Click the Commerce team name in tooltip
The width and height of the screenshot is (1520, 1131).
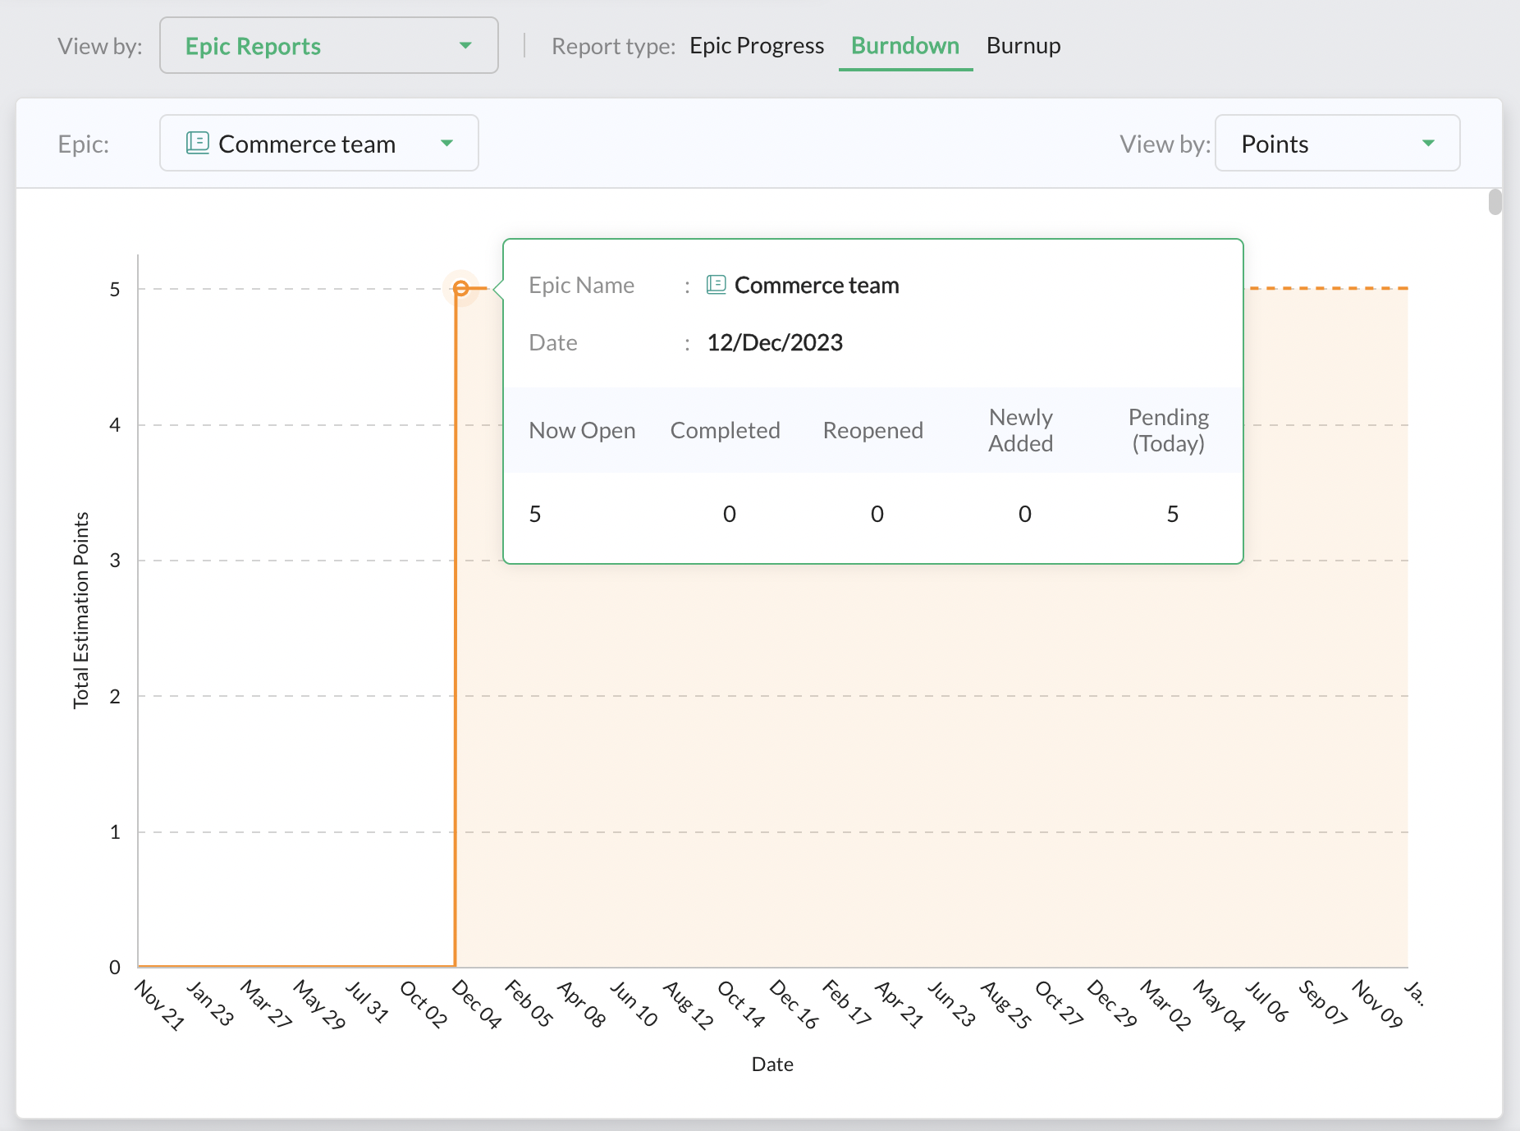click(816, 285)
